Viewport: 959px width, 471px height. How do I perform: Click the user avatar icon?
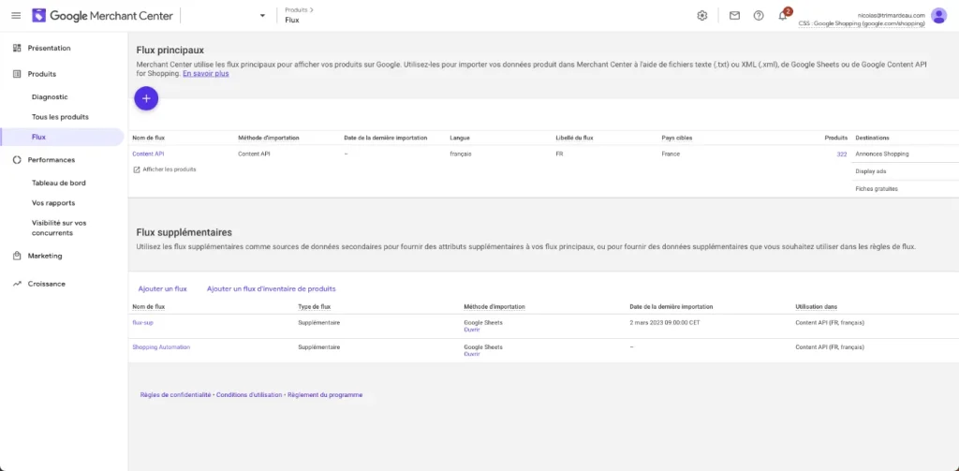click(x=938, y=16)
